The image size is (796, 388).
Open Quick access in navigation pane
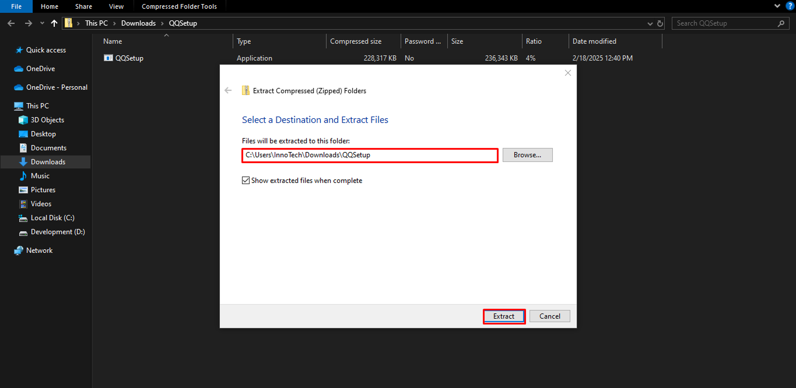(46, 50)
